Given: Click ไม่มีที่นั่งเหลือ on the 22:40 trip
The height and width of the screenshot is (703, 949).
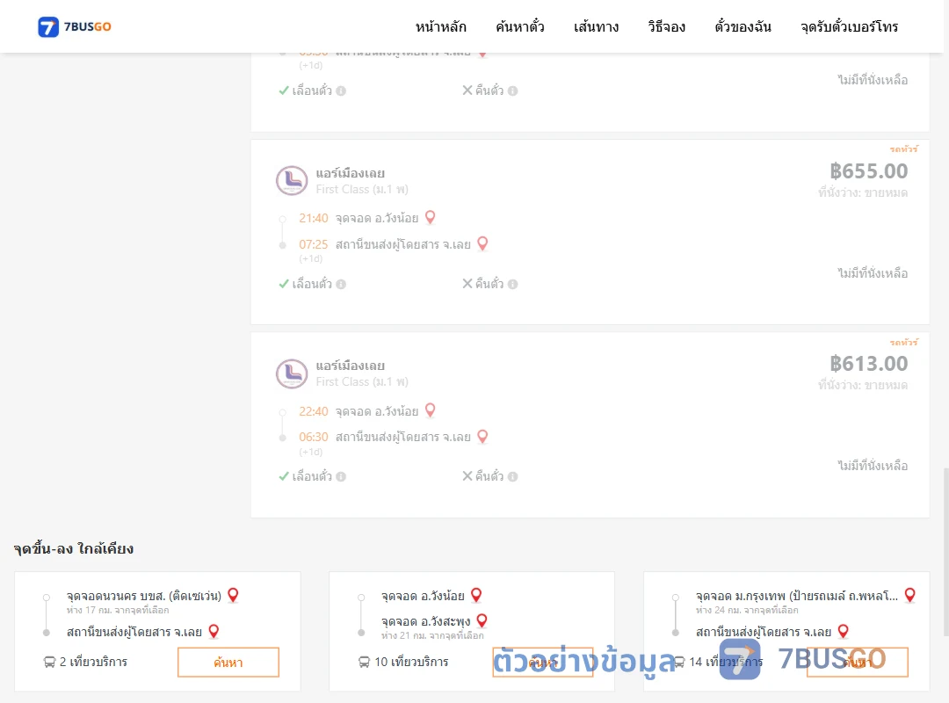Looking at the screenshot, I should 873,466.
